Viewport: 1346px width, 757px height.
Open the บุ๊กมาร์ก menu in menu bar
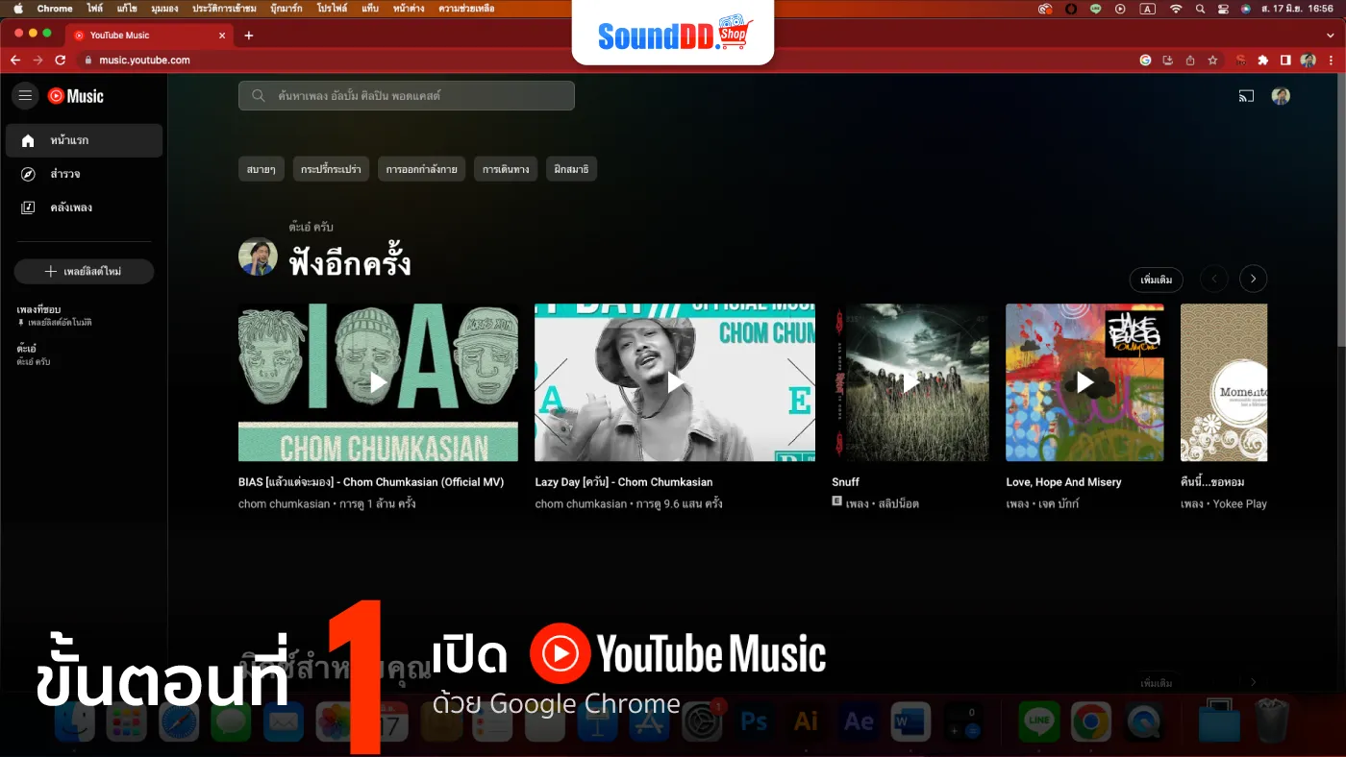click(287, 9)
